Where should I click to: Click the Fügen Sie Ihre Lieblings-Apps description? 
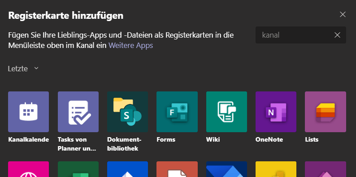[x=121, y=40]
